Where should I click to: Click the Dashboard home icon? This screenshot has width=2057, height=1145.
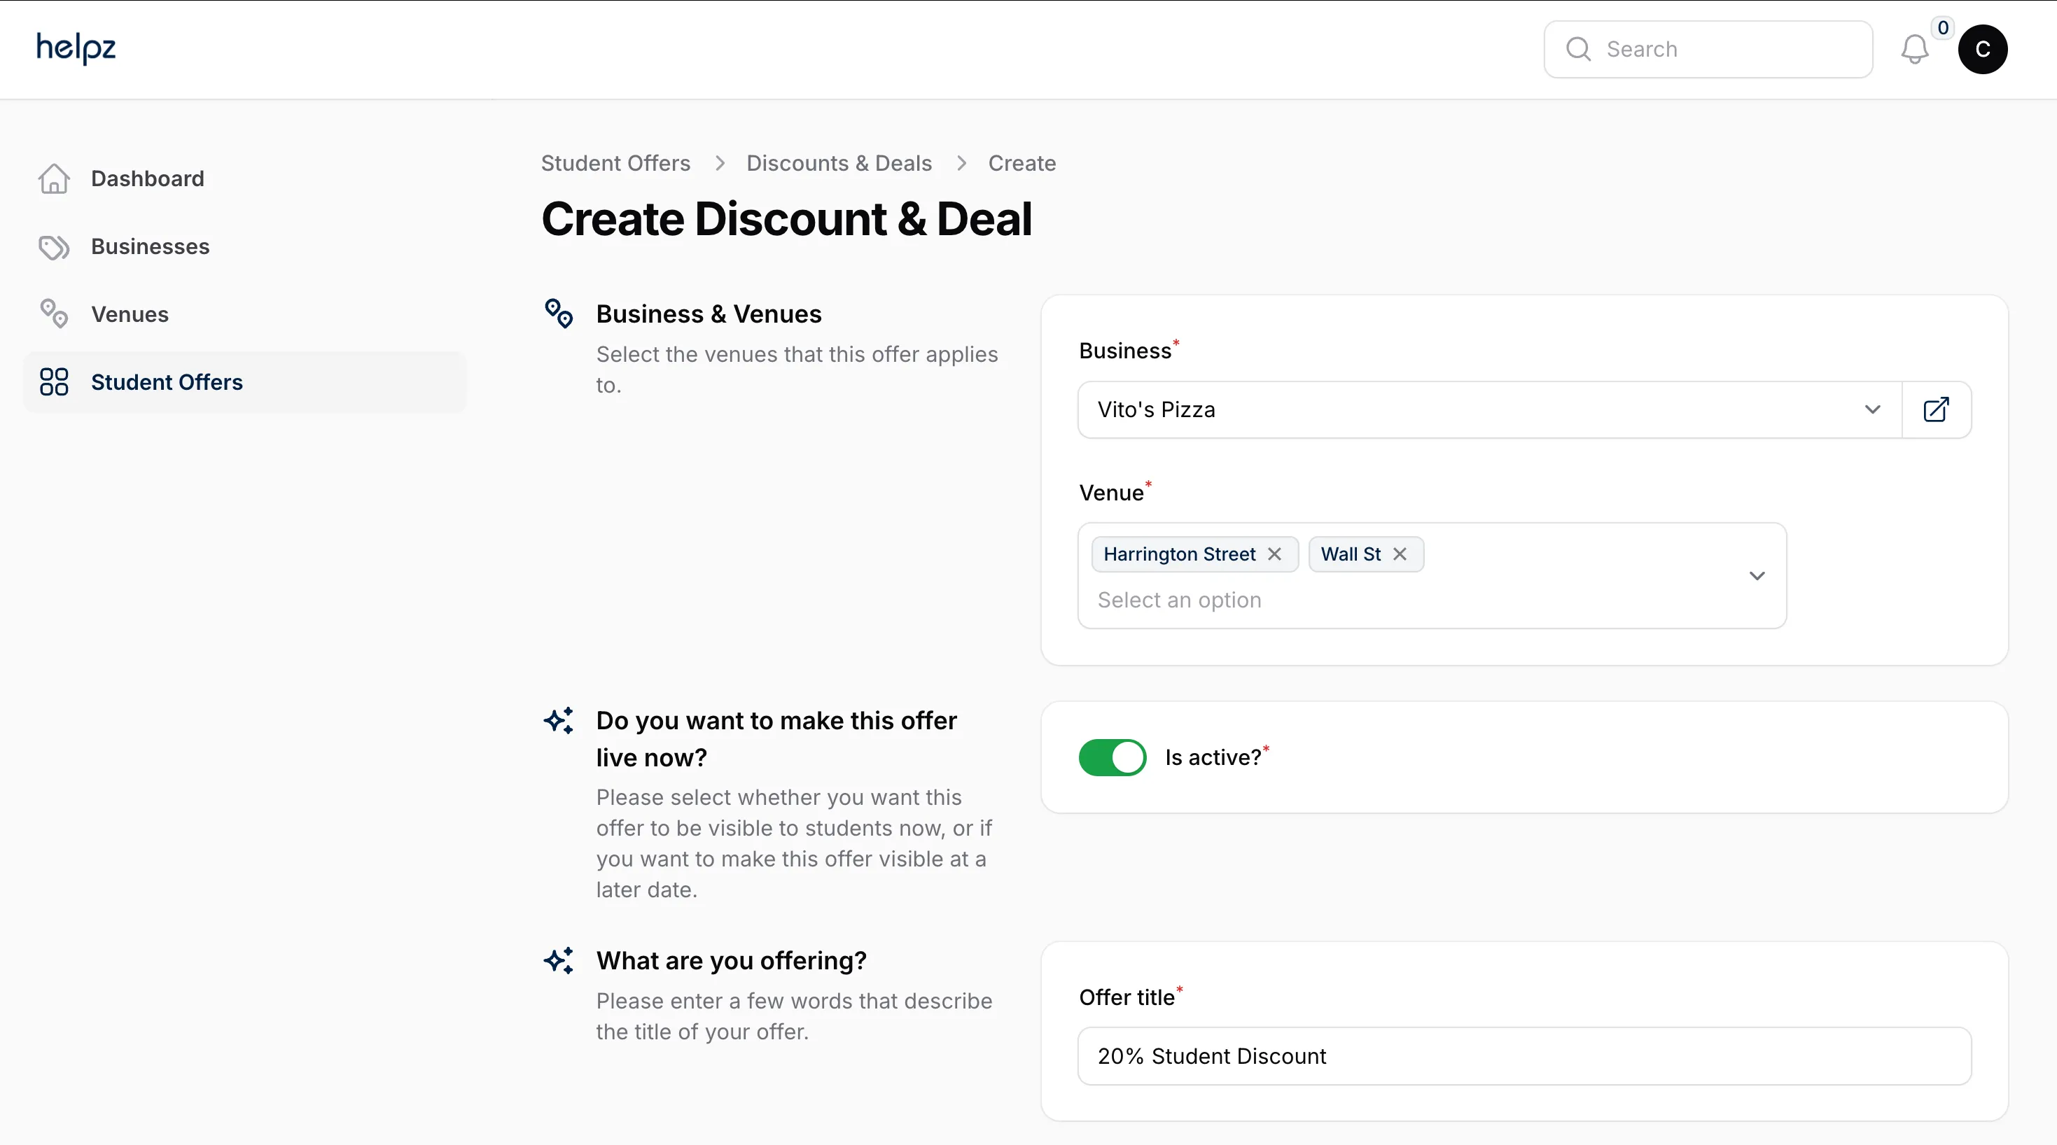55,179
